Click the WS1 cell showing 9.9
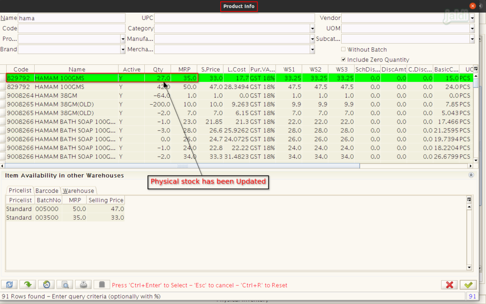 [x=289, y=104]
